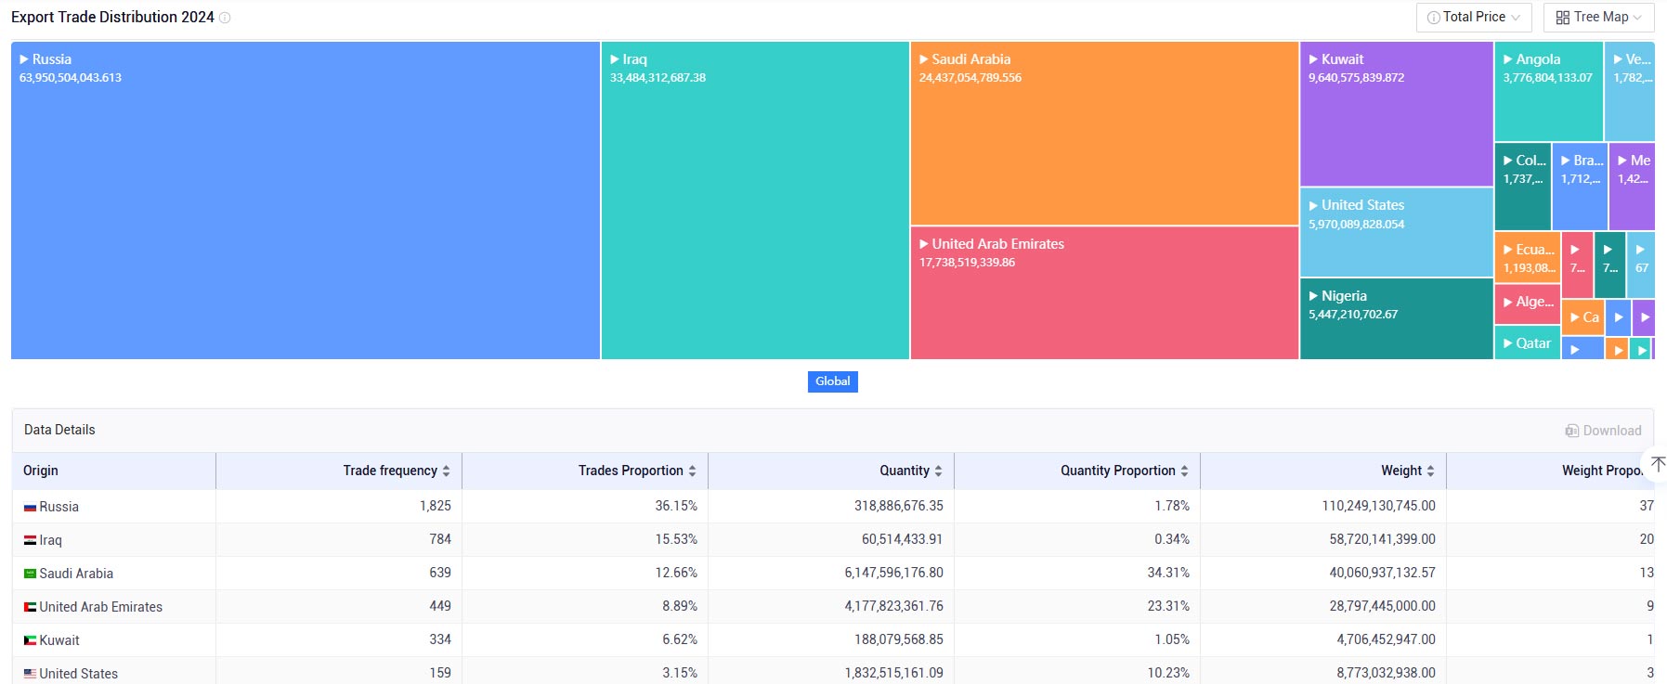Click the United States tile in the tree map
The height and width of the screenshot is (684, 1667).
pyautogui.click(x=1397, y=232)
